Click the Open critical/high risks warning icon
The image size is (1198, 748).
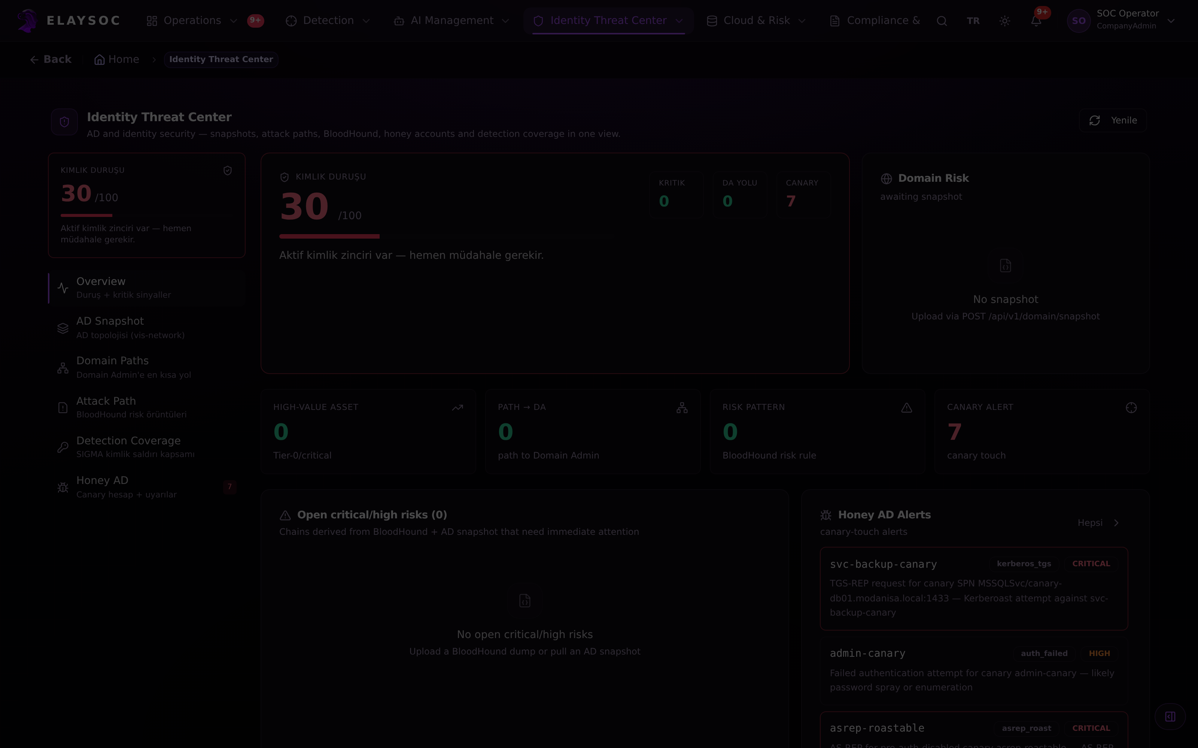[x=285, y=515]
